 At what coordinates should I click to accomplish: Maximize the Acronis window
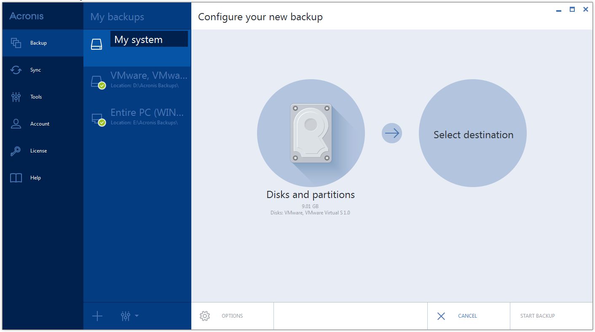(x=572, y=10)
